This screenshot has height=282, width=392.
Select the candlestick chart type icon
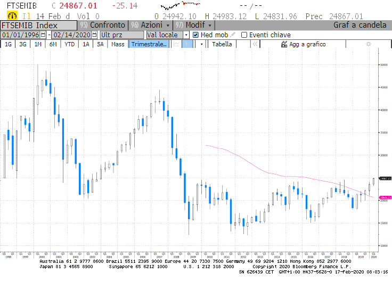coord(187,44)
